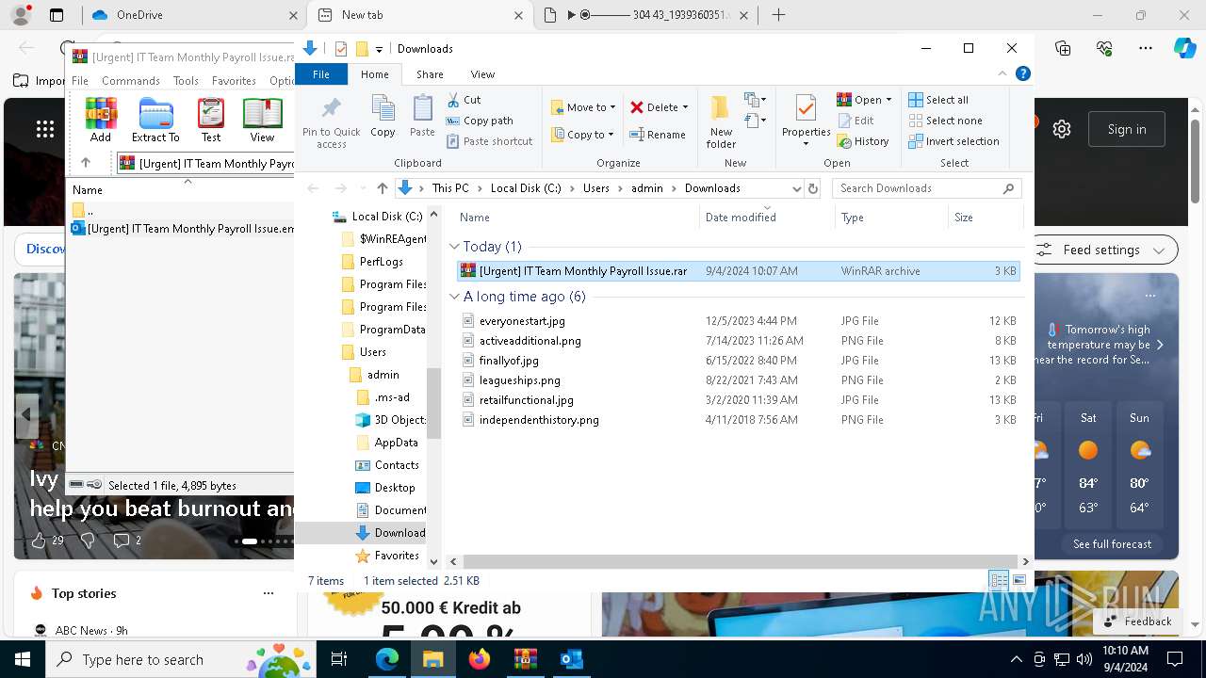Open the File tab in Explorer
The height and width of the screenshot is (678, 1206).
321,74
